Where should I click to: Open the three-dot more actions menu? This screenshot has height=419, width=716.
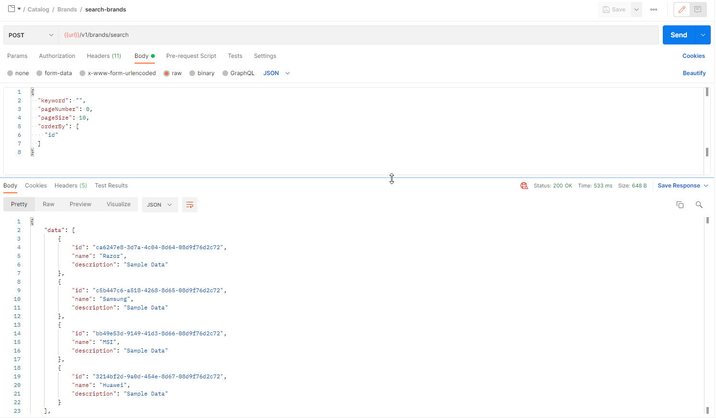pos(654,10)
